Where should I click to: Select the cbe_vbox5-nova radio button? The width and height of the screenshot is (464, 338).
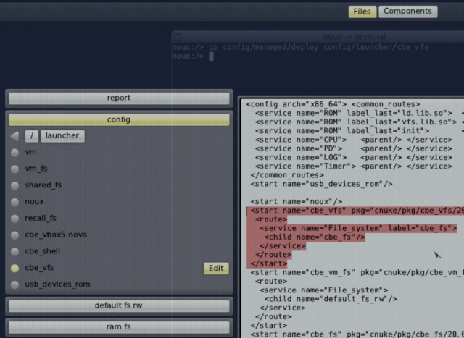pyautogui.click(x=14, y=235)
